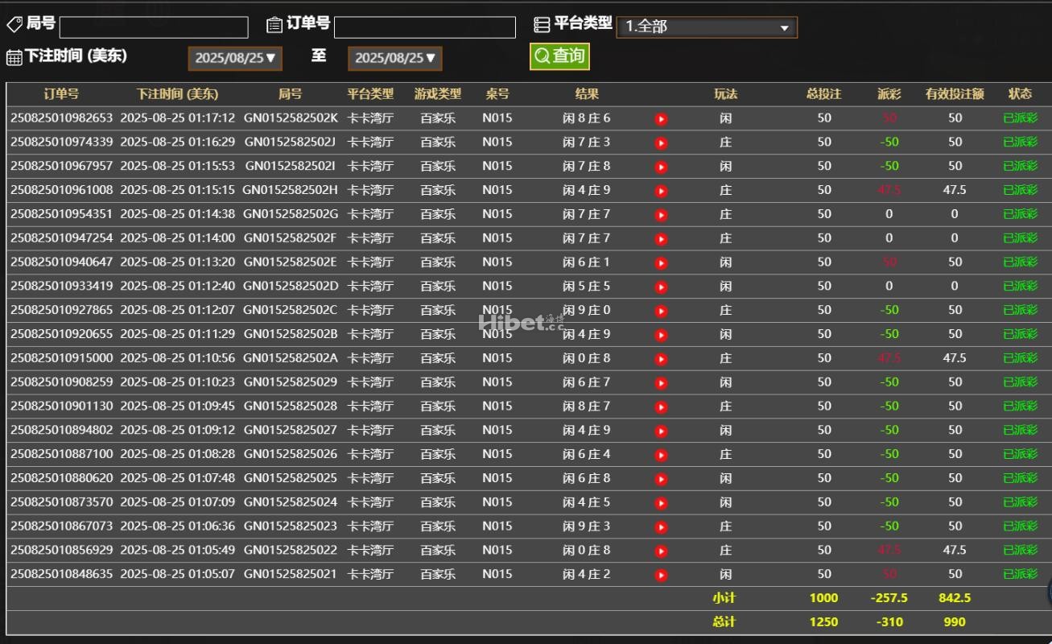The width and height of the screenshot is (1052, 644).
Task: Click red play icon for order 250825010848635
Action: (661, 576)
